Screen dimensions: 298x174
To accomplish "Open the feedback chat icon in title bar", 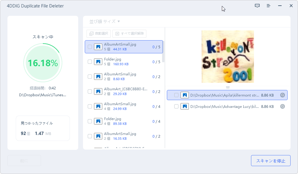I will (x=257, y=6).
